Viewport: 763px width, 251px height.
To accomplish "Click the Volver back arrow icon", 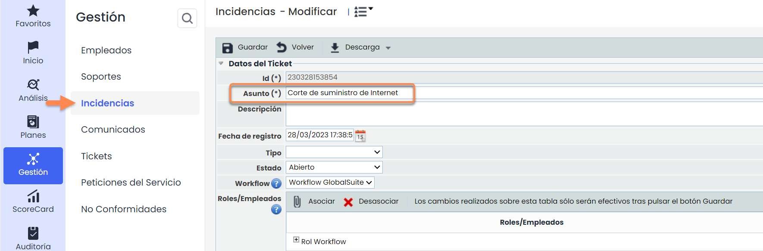I will pos(281,47).
